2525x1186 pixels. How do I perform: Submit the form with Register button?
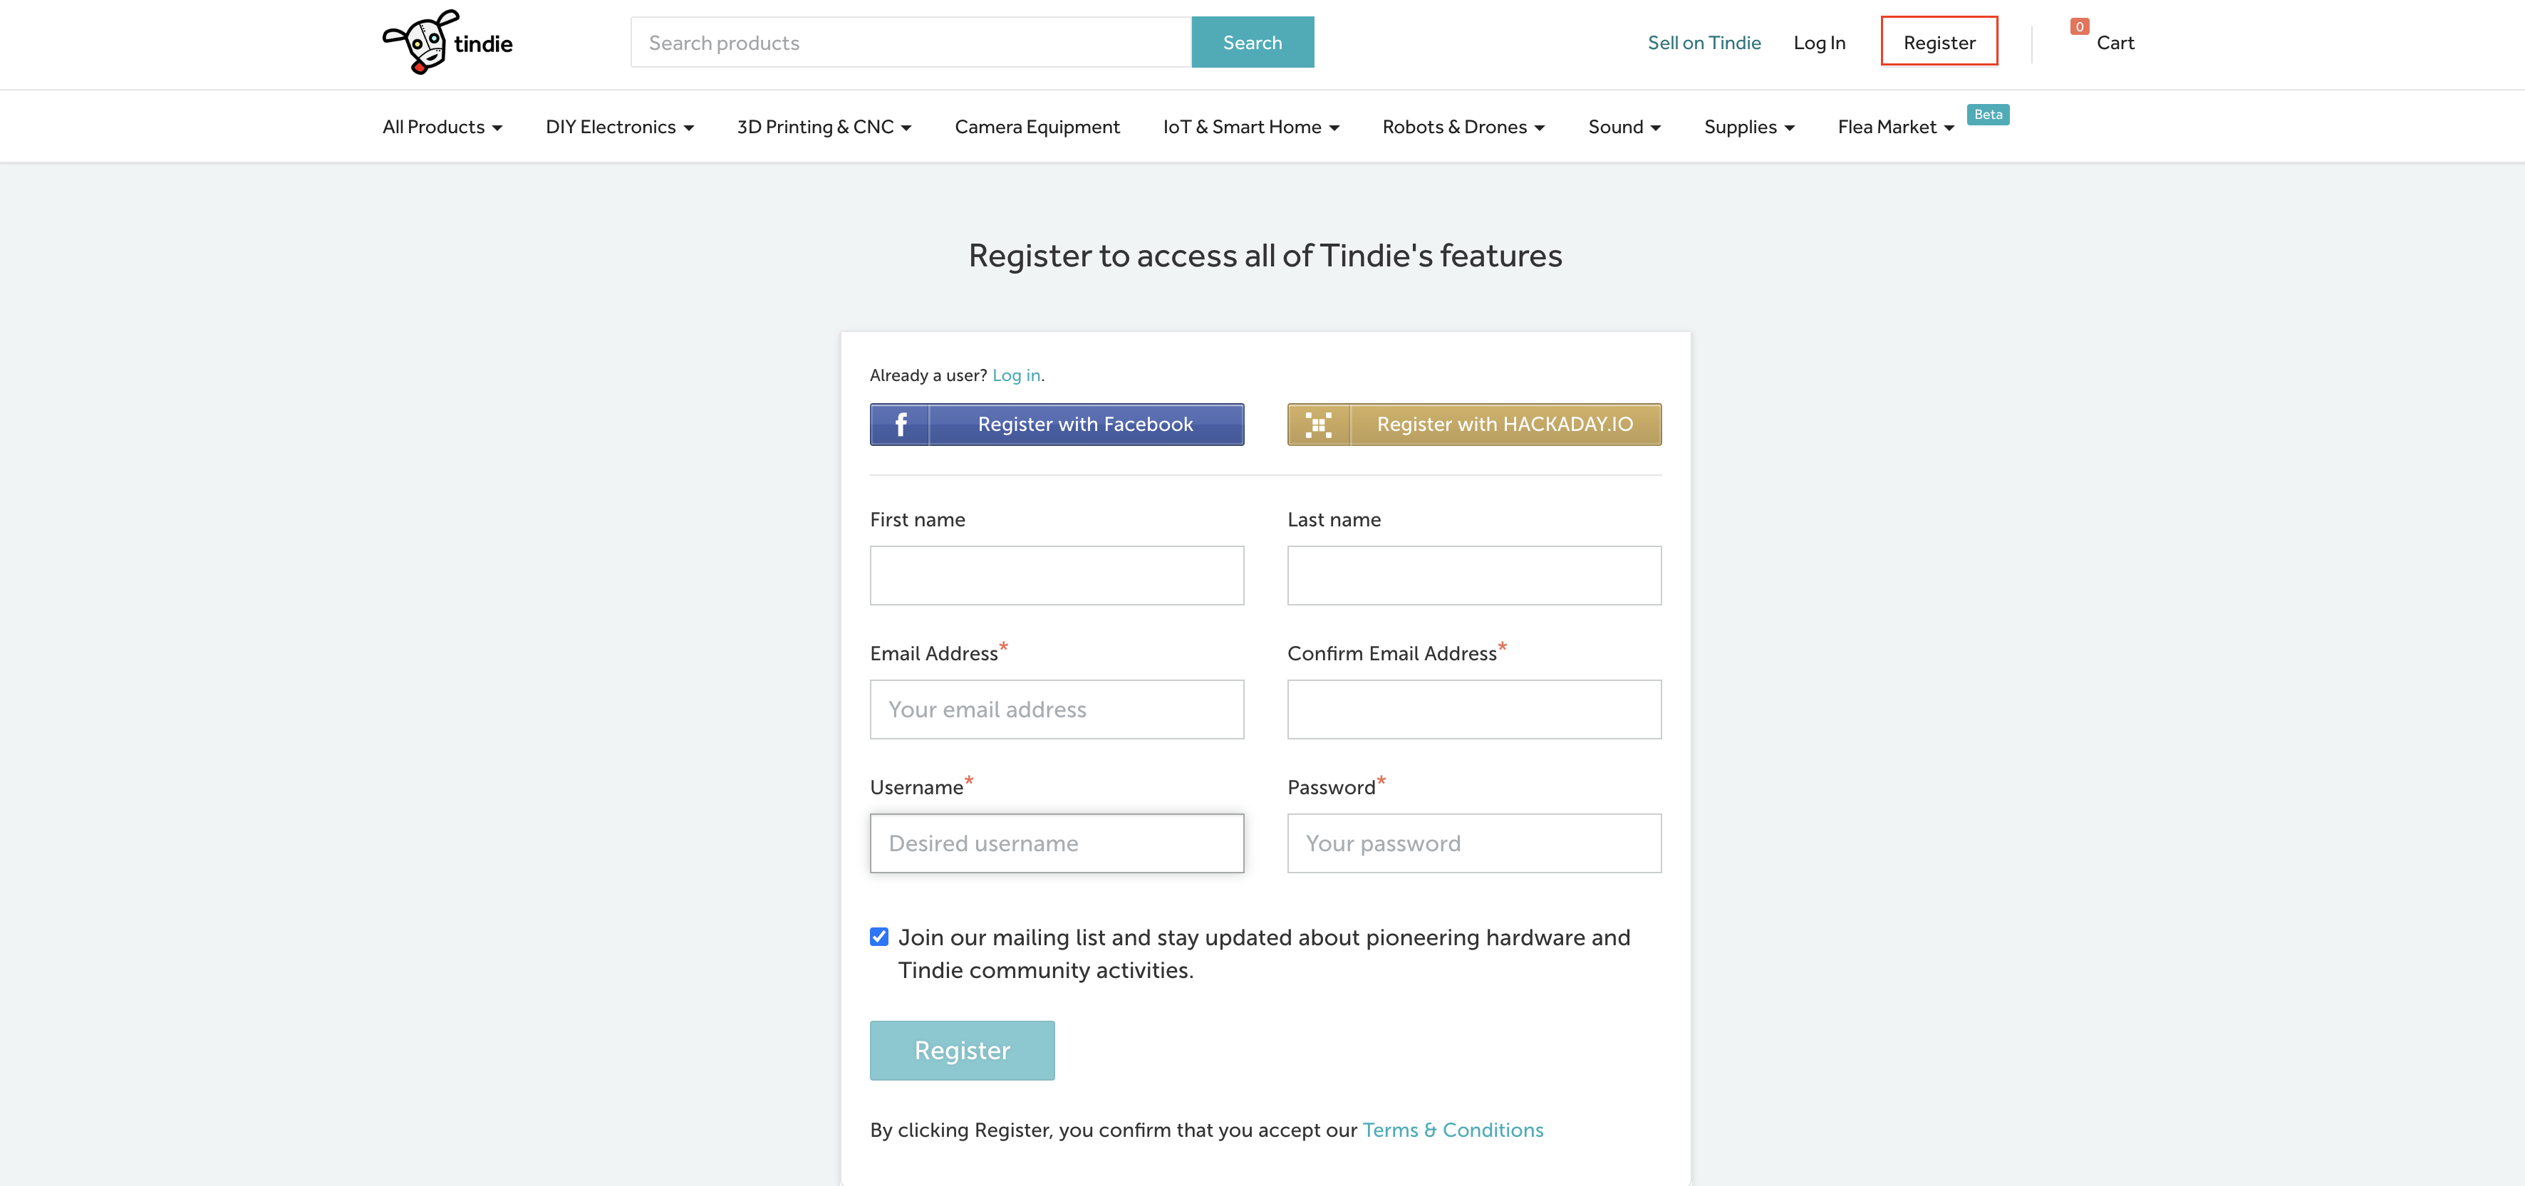click(962, 1051)
